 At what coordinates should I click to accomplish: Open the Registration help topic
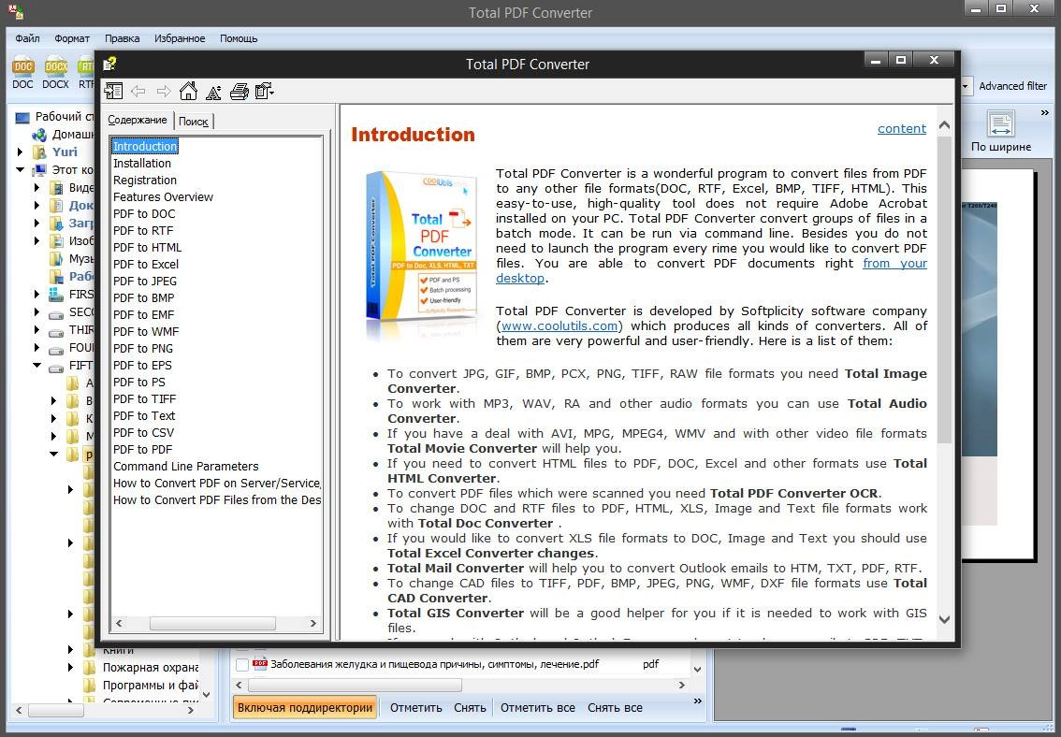coord(145,180)
